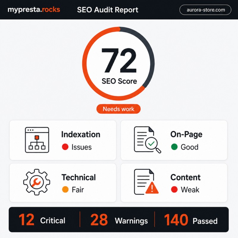Viewport: 238px width, 238px height.
Task: Click the Needs work badge
Action: click(118, 109)
